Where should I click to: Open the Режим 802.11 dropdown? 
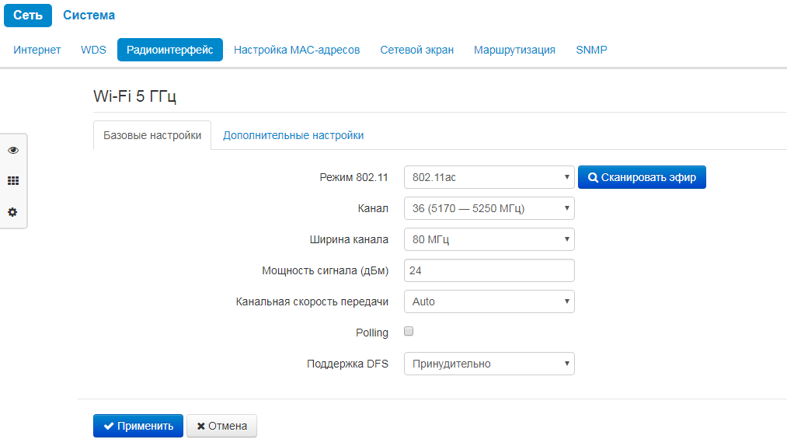pos(489,177)
